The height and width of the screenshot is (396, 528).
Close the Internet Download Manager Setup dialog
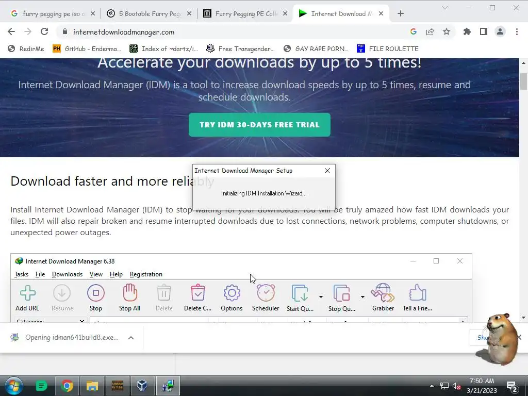point(327,171)
